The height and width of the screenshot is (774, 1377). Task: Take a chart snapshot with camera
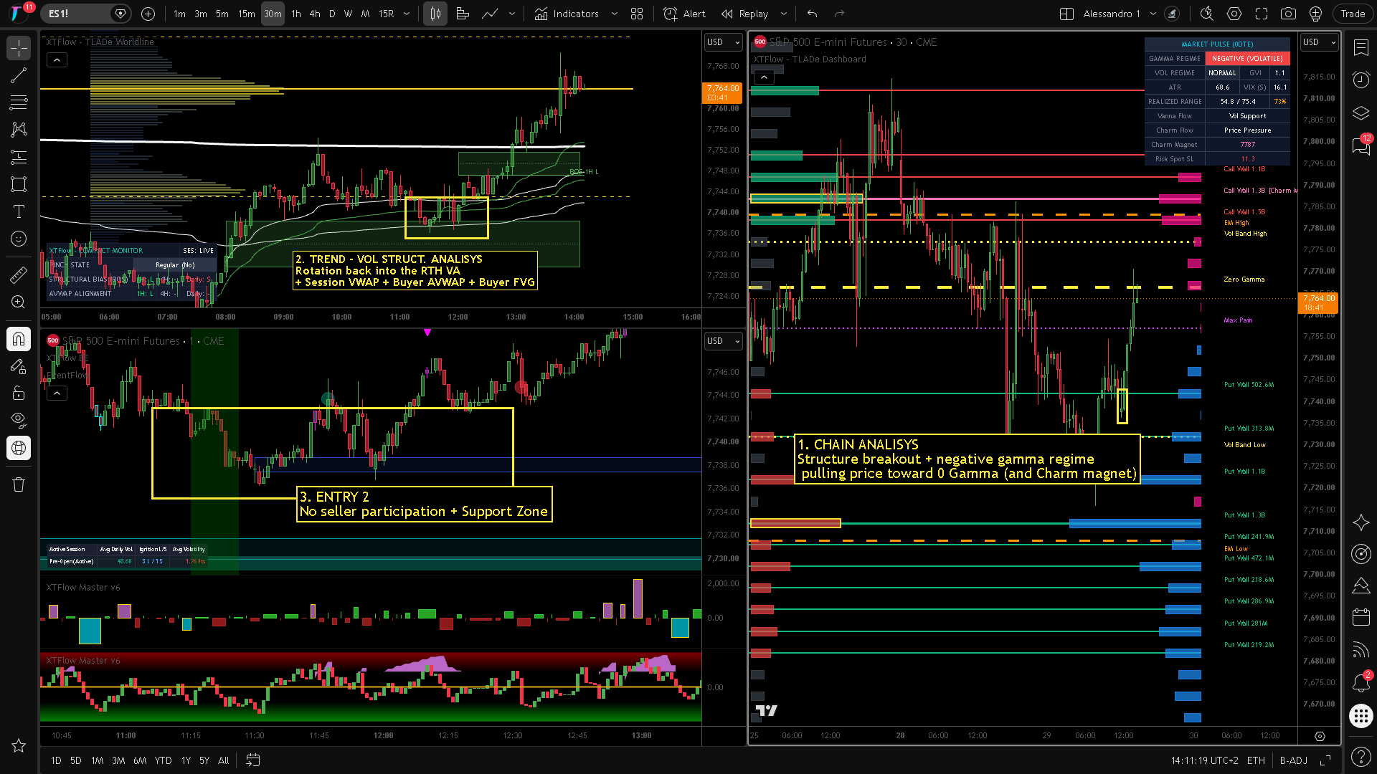click(1288, 14)
